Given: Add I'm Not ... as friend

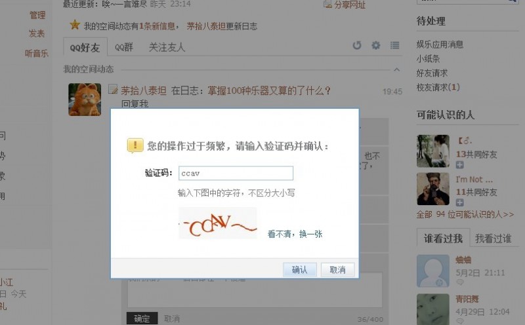Looking at the screenshot, I should [460, 202].
